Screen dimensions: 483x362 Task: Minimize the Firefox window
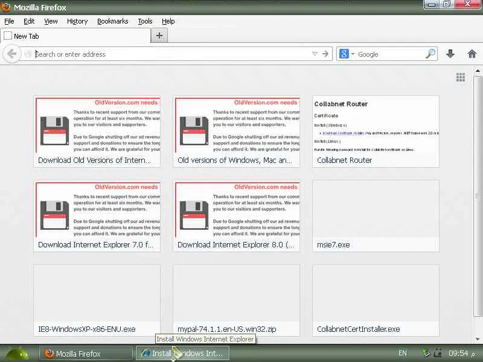[x=432, y=4]
